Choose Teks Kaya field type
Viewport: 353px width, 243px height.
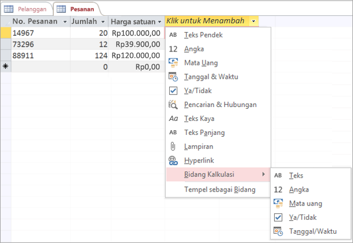click(218, 119)
